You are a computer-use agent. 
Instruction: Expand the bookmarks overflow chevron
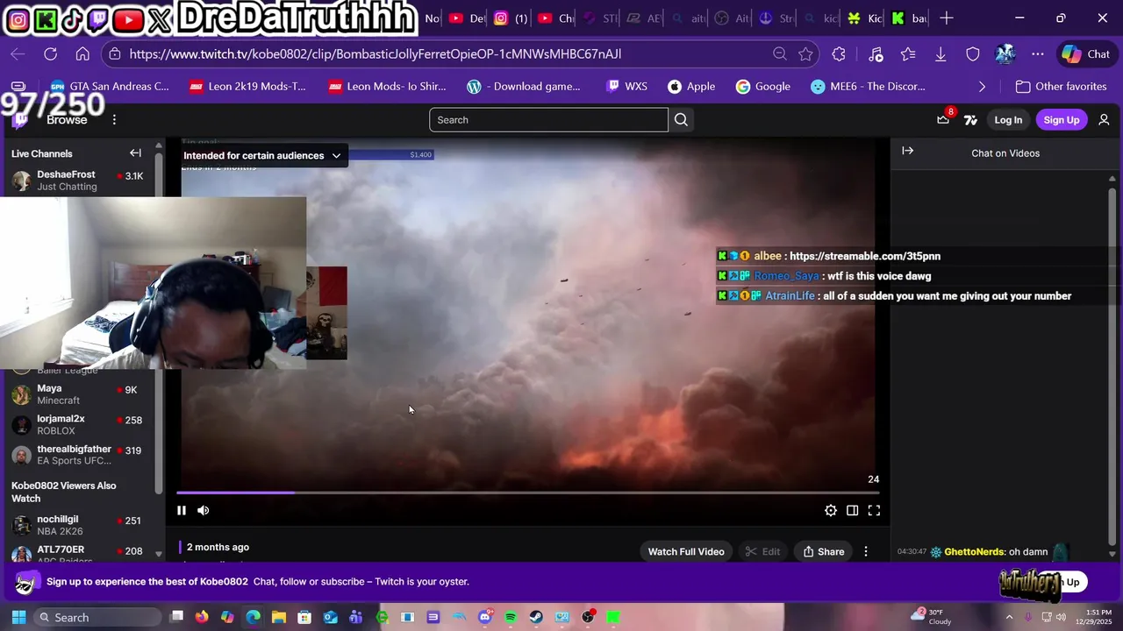(x=982, y=87)
